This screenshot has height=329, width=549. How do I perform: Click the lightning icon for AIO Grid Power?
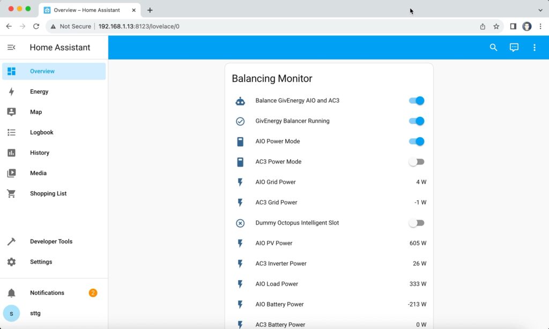click(240, 182)
